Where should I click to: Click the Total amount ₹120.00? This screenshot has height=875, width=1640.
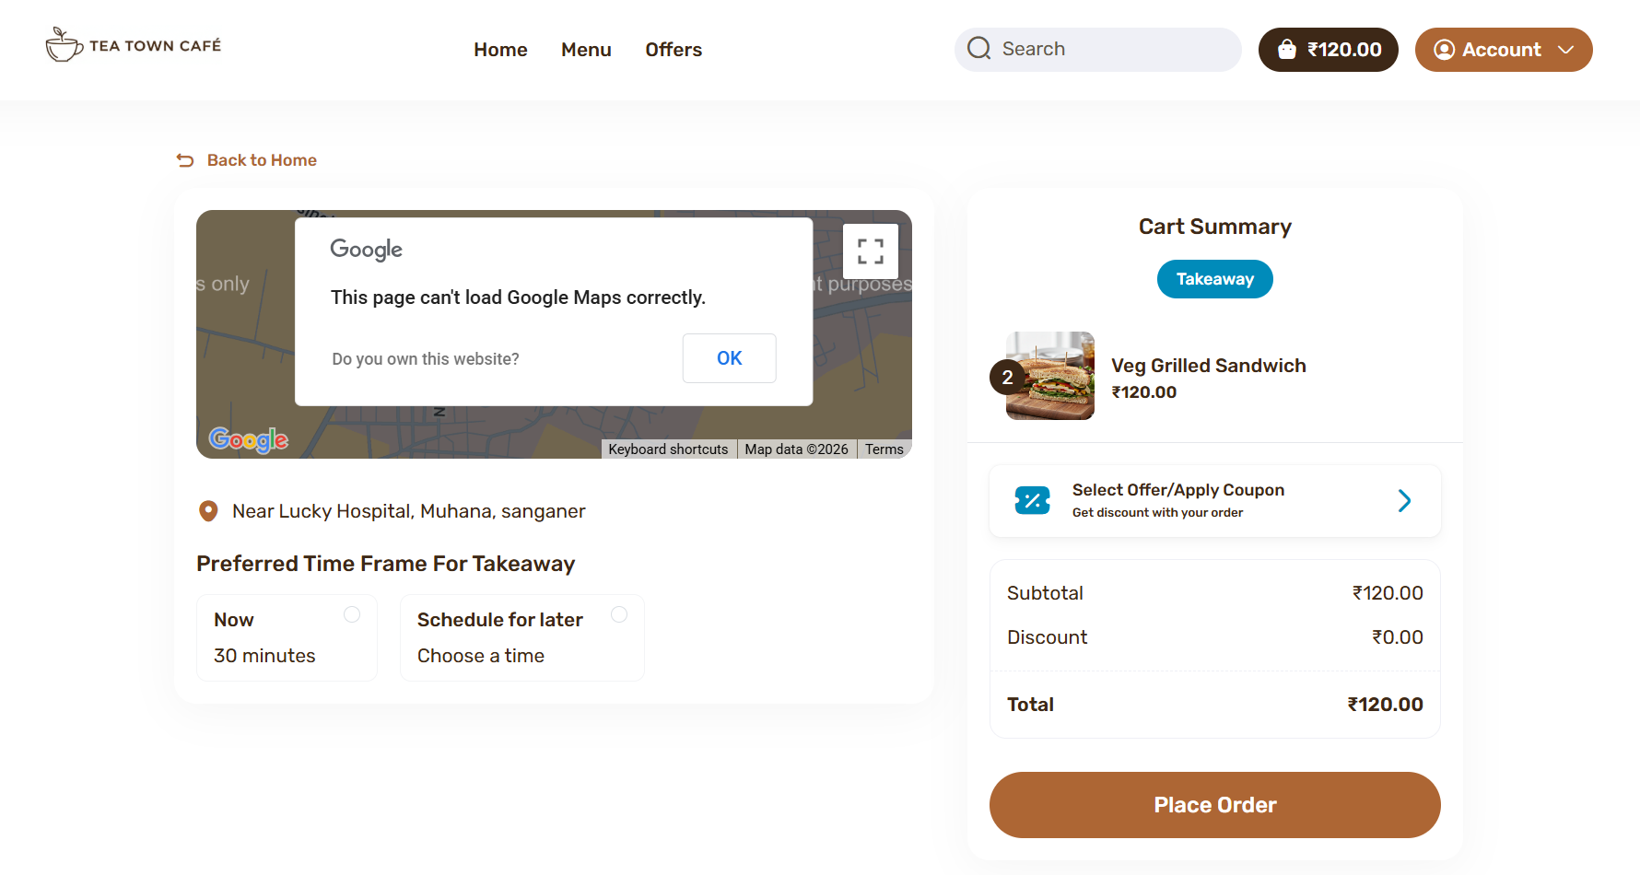pyautogui.click(x=1386, y=705)
